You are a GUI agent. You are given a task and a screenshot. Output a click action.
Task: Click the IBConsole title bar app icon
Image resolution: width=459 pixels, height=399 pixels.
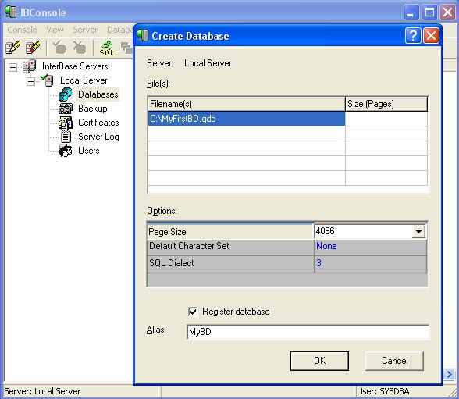click(x=10, y=12)
